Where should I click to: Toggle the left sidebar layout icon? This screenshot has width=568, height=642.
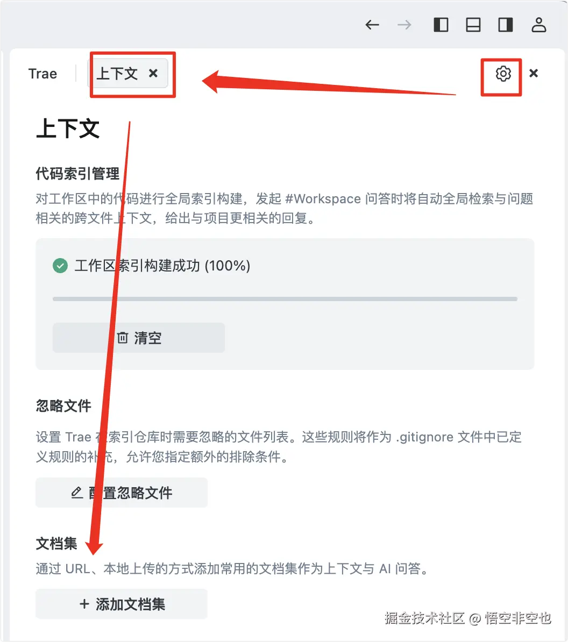[x=441, y=25]
